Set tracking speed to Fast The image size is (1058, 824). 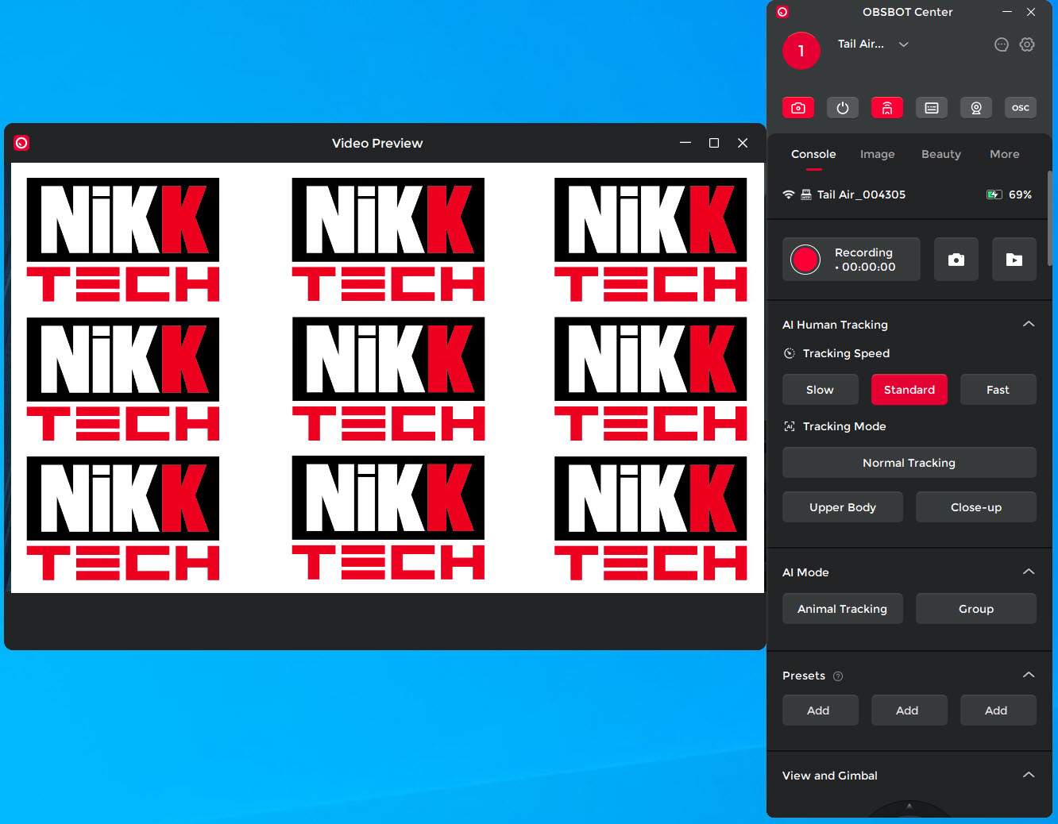click(998, 390)
